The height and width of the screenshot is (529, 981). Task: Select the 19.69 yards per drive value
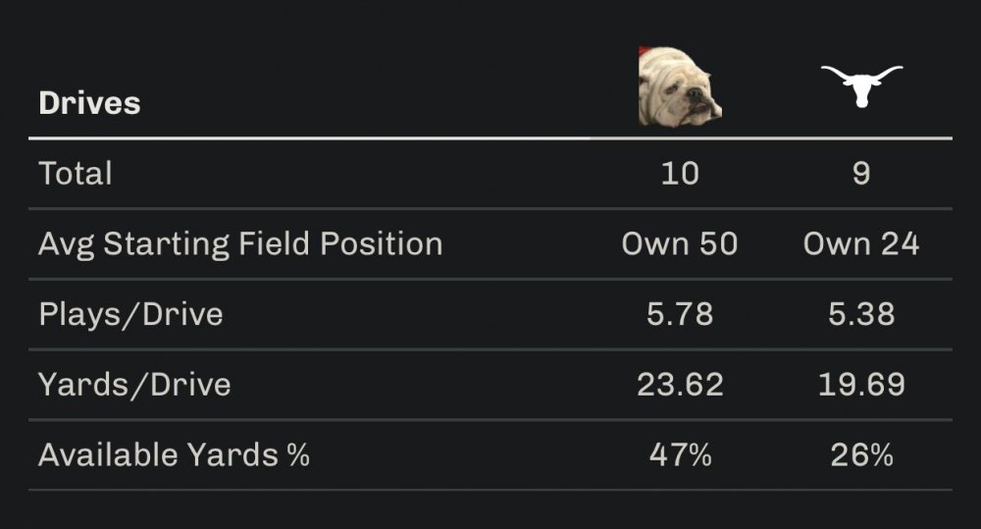click(x=861, y=385)
